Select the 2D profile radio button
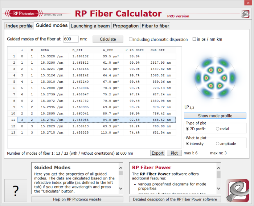The width and height of the screenshot is (254, 206). click(188, 129)
